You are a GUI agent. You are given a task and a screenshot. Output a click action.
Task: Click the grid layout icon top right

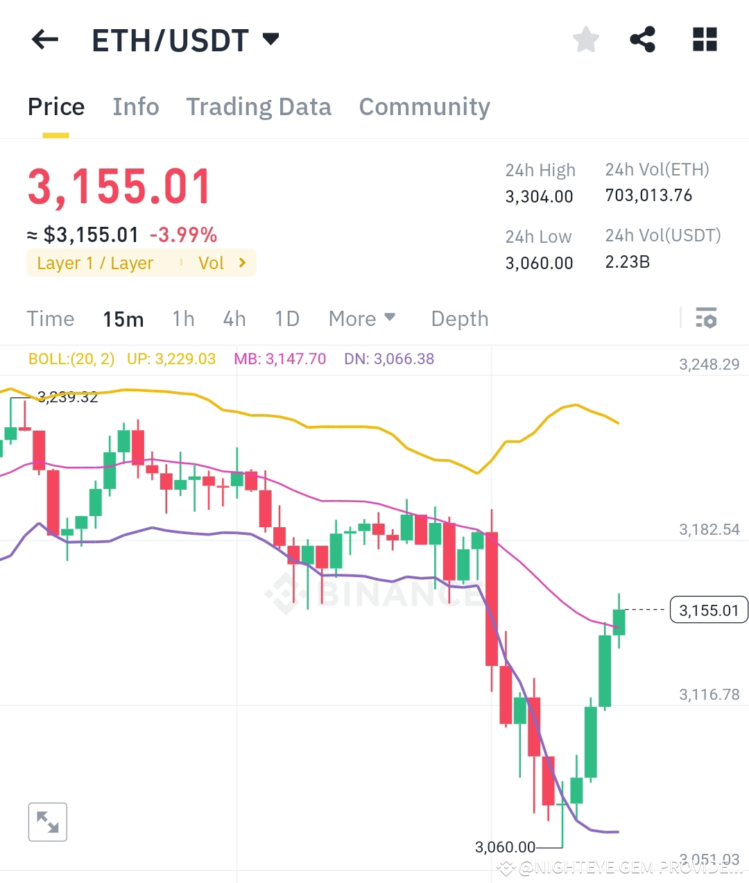click(x=704, y=40)
